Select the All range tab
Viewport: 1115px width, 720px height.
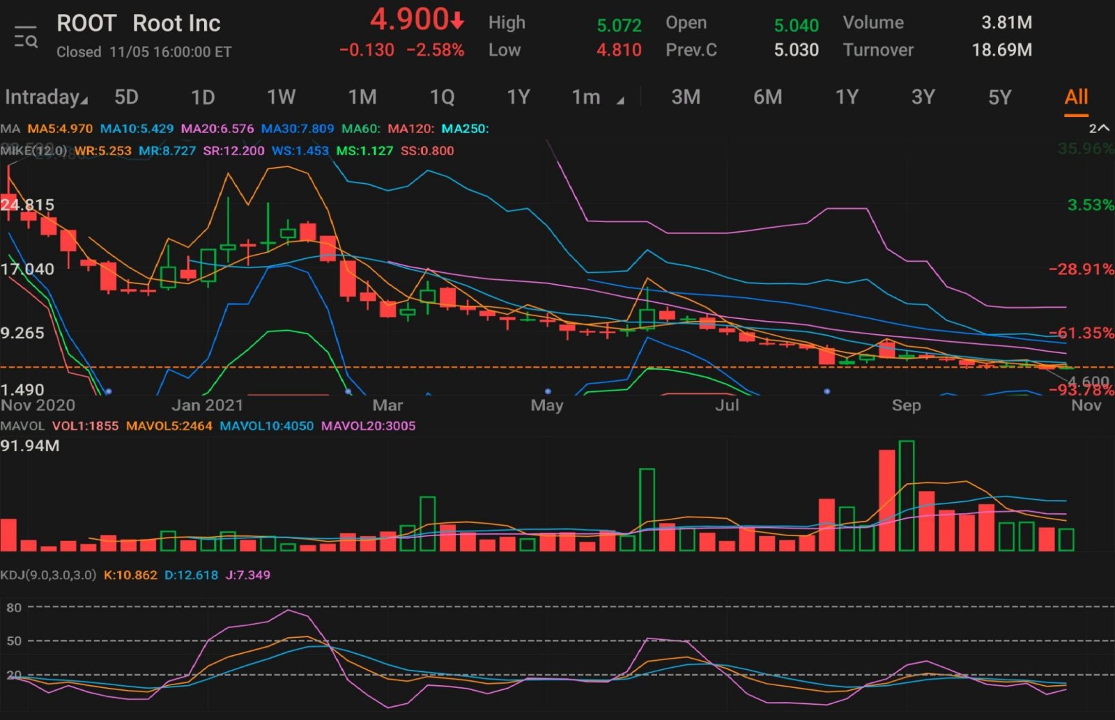(1076, 97)
